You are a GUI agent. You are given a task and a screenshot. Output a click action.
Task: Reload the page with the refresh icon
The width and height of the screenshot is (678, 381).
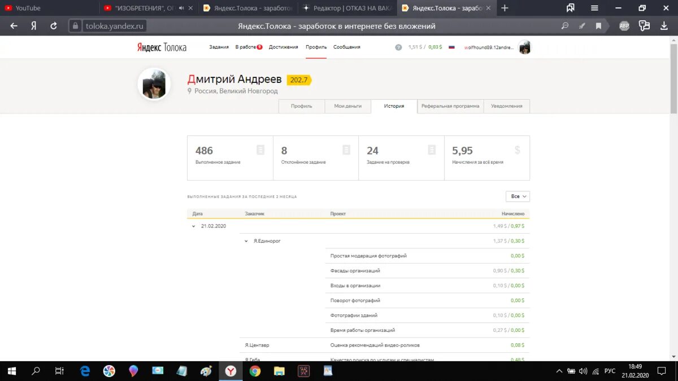(54, 26)
